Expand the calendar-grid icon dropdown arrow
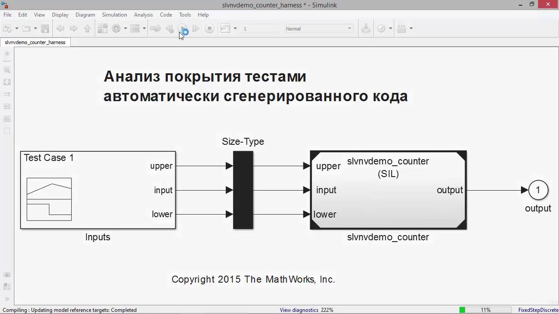Image resolution: width=559 pixels, height=314 pixels. click(411, 29)
